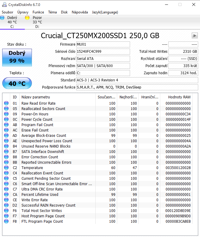Image resolution: width=200 pixels, height=237 pixels.
Task: Click status circle for Current Pending Sector Count
Action: click(x=6, y=178)
